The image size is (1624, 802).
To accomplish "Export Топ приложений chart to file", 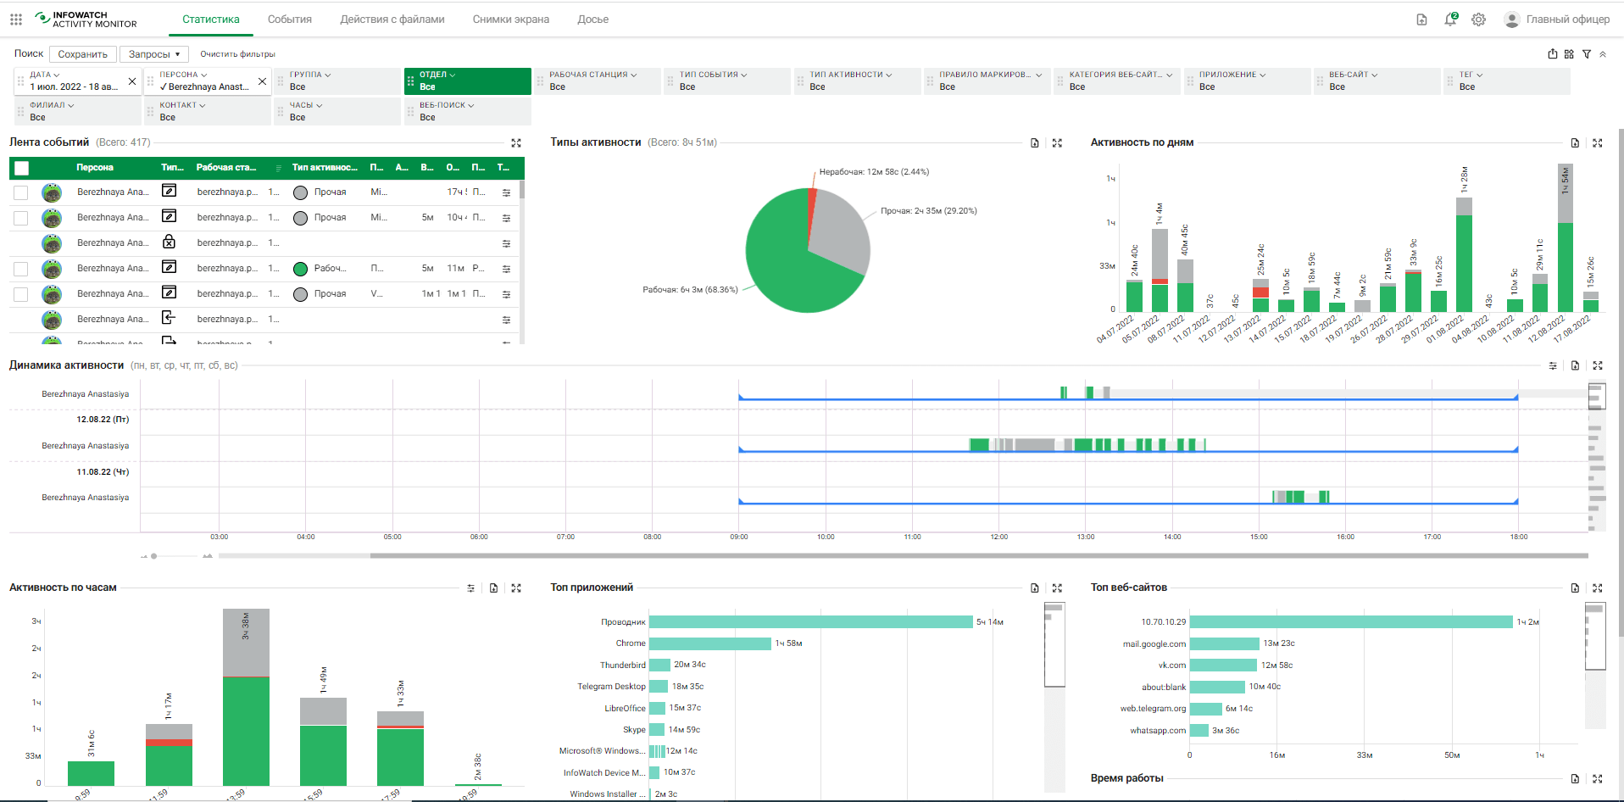I will pos(1034,588).
